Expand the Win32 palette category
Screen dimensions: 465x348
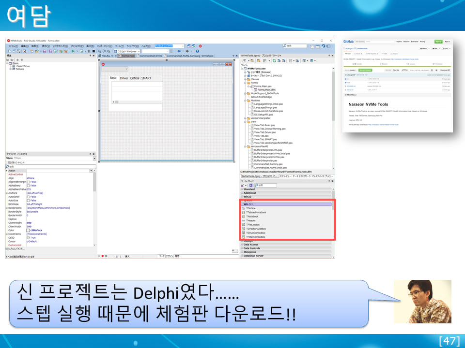[x=242, y=197]
